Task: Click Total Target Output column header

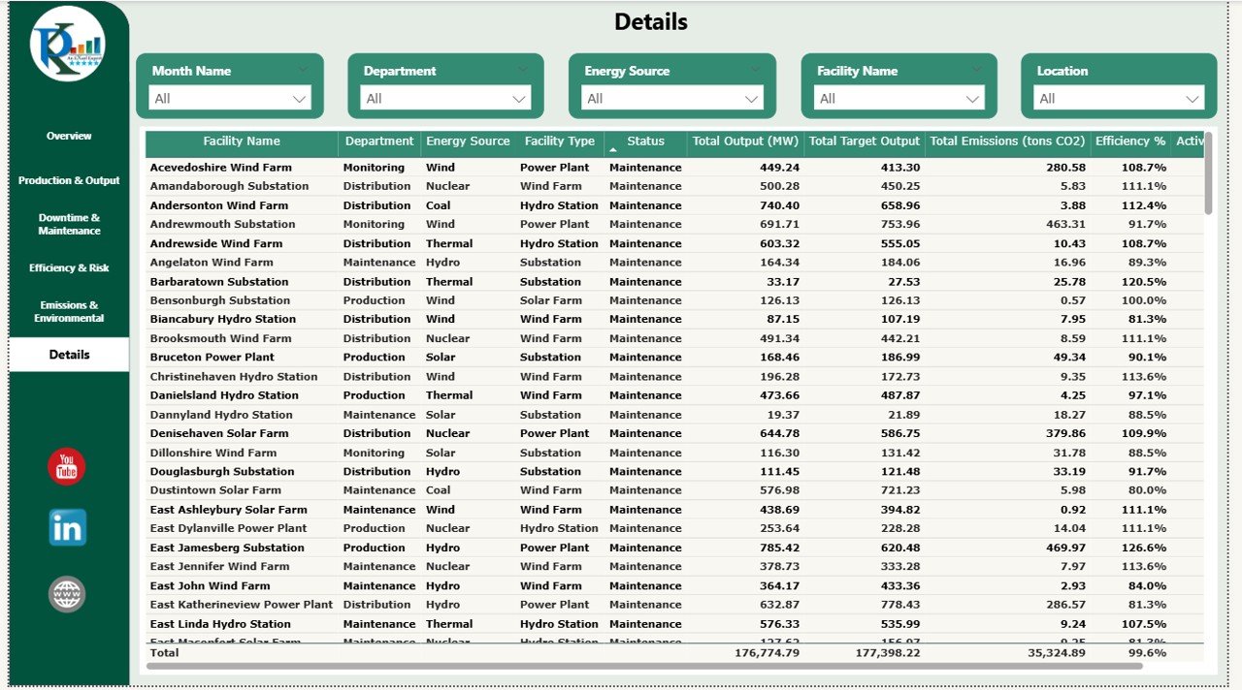Action: [x=864, y=141]
